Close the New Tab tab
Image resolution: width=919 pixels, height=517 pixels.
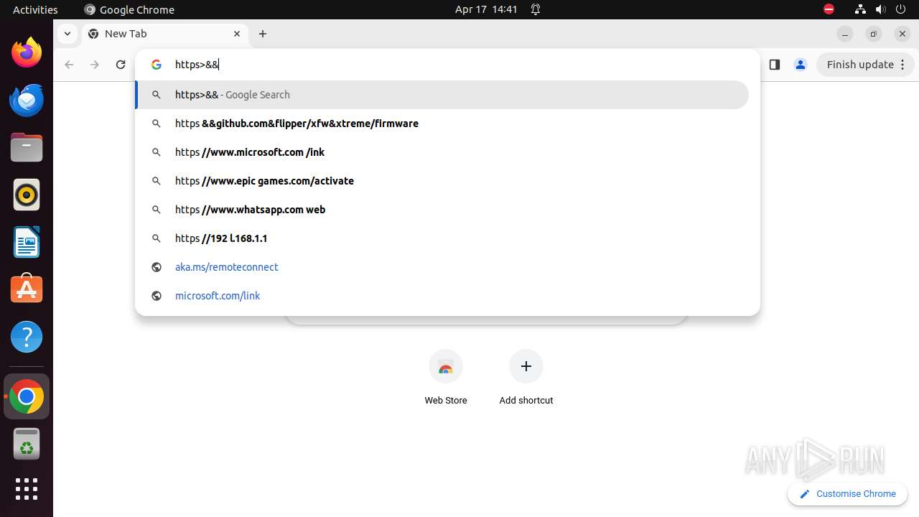(237, 34)
